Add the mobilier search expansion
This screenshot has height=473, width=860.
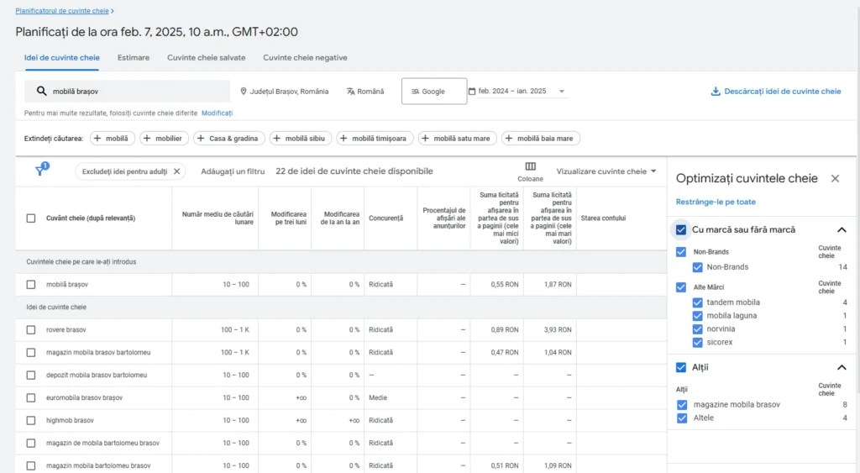click(x=164, y=139)
